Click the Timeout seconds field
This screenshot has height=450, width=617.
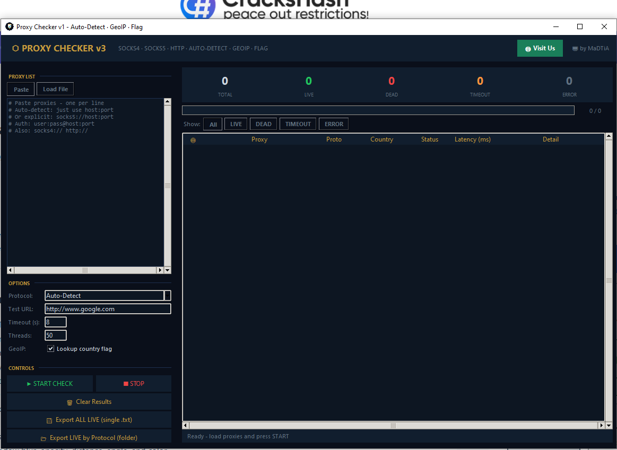[56, 322]
